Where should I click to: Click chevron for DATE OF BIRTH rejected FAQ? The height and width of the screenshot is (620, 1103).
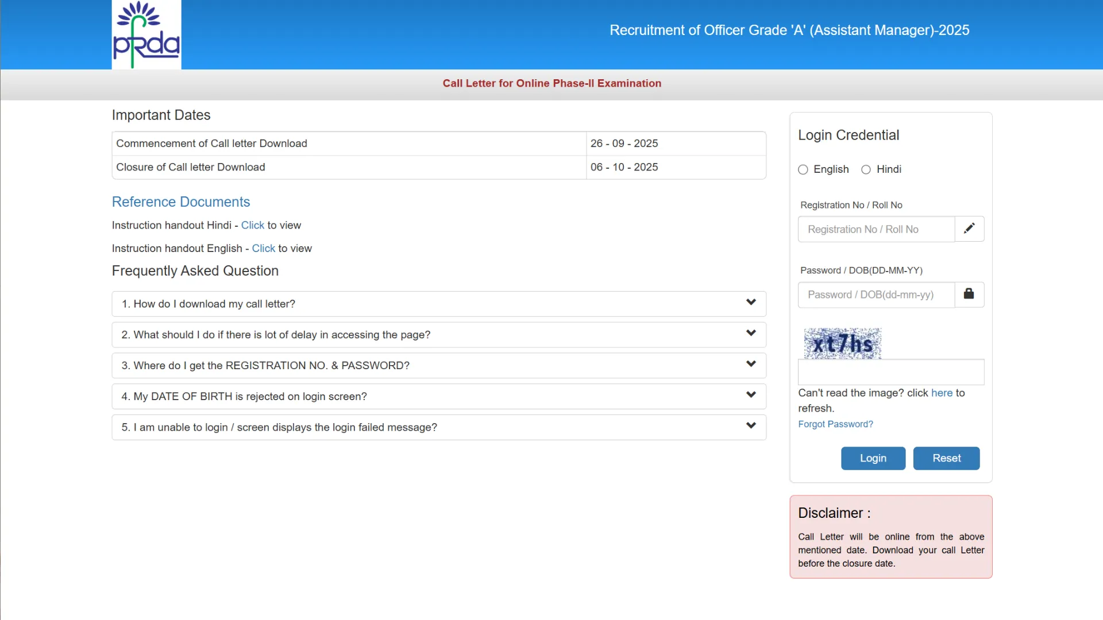[x=750, y=395]
